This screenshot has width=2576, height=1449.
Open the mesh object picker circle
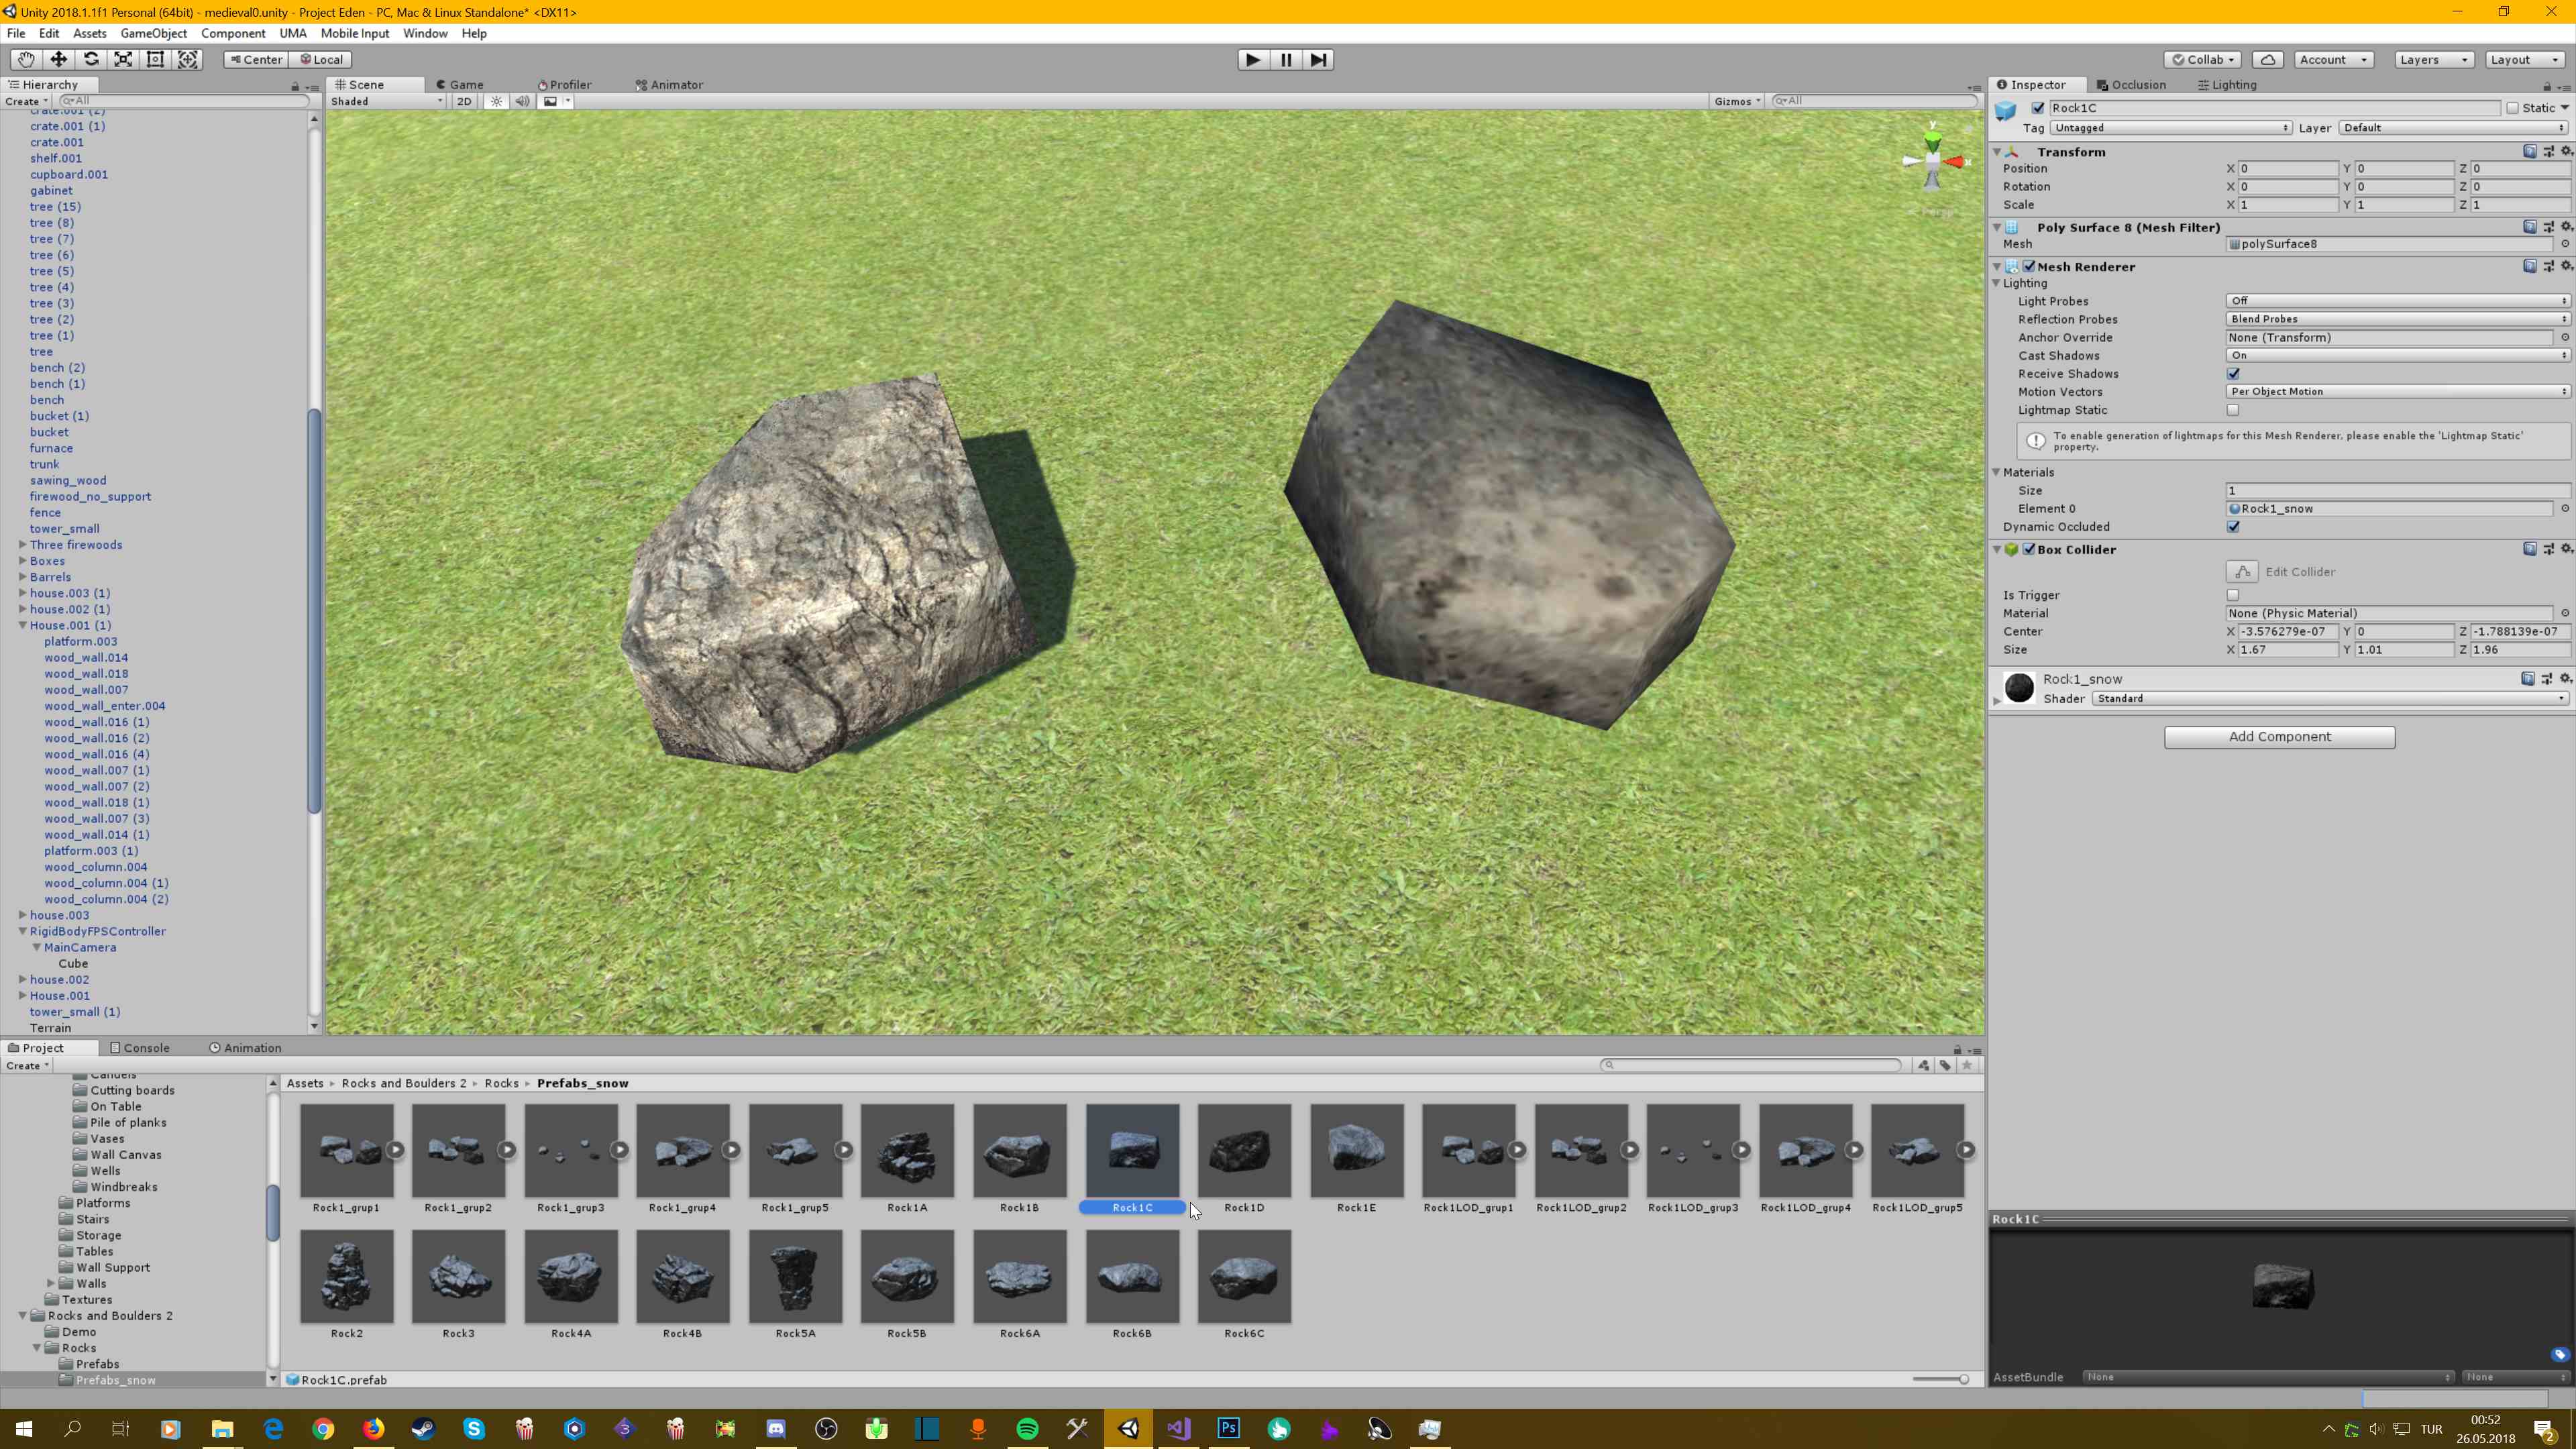[2565, 244]
